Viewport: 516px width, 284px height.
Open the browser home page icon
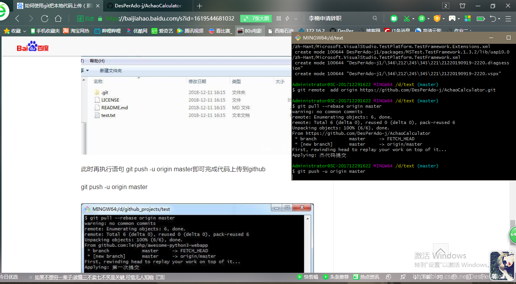pyautogui.click(x=58, y=18)
